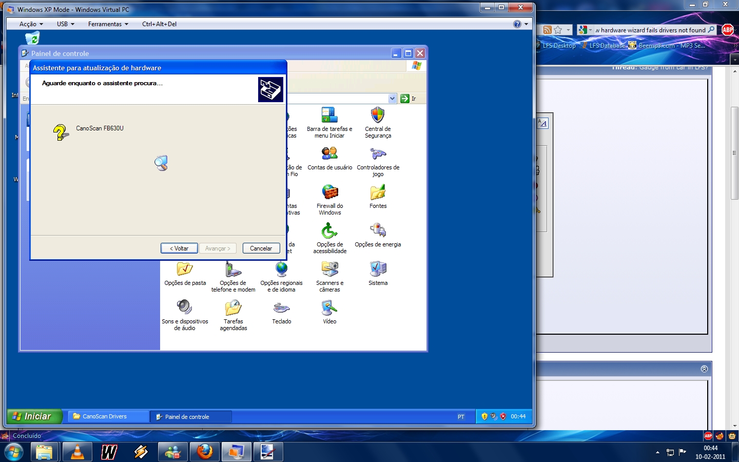Open Firefox from the Windows 7 taskbar
This screenshot has height=462, width=739.
click(x=204, y=452)
